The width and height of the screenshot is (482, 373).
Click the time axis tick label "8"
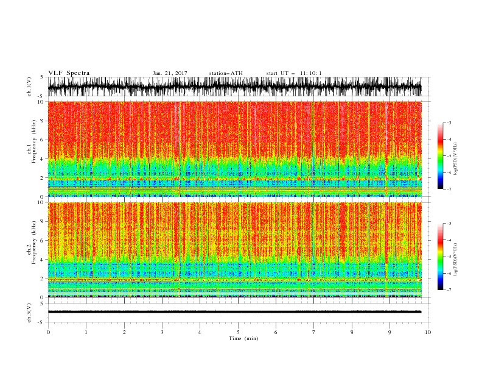[x=352, y=332]
